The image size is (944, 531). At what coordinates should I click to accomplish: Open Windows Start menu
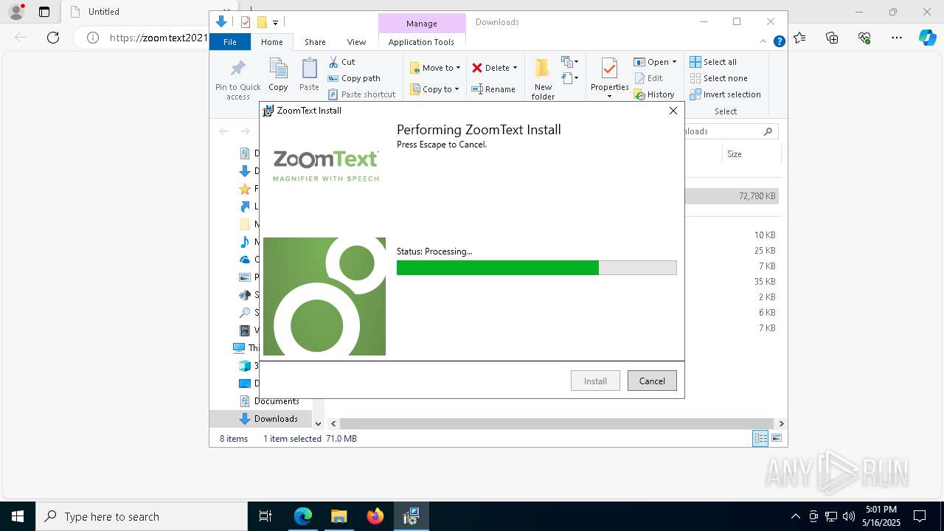coord(18,516)
